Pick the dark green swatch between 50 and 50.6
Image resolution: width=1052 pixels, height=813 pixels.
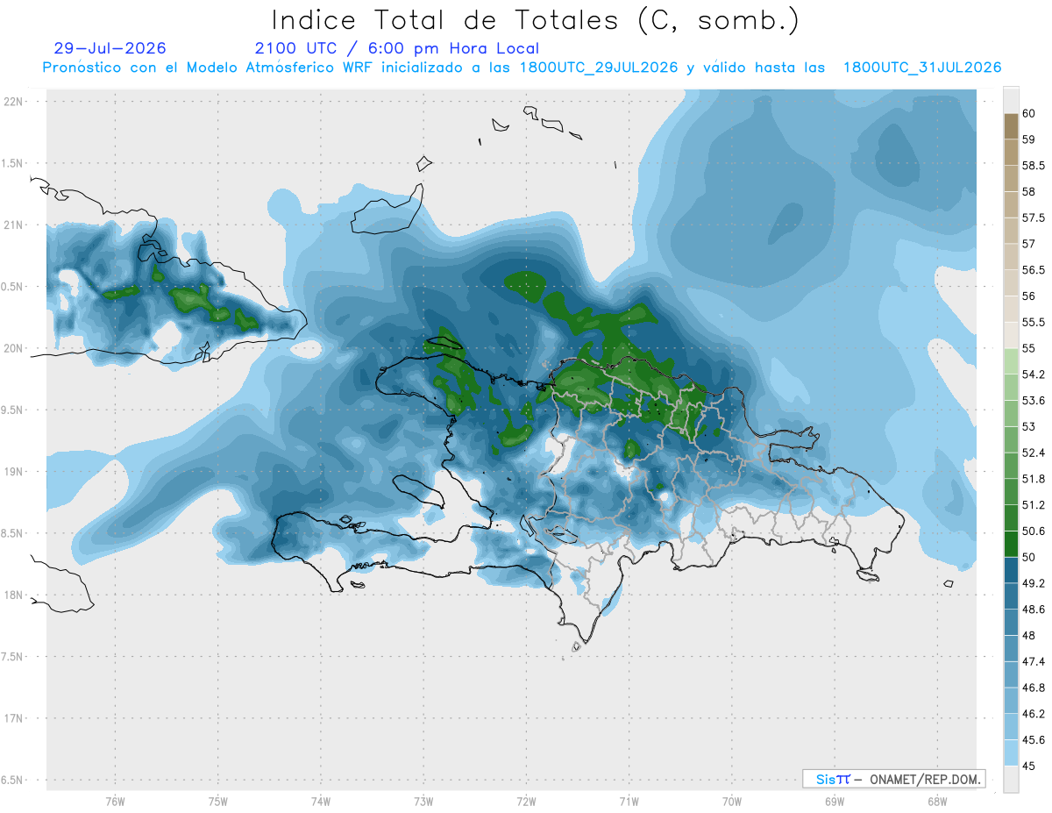1011,545
